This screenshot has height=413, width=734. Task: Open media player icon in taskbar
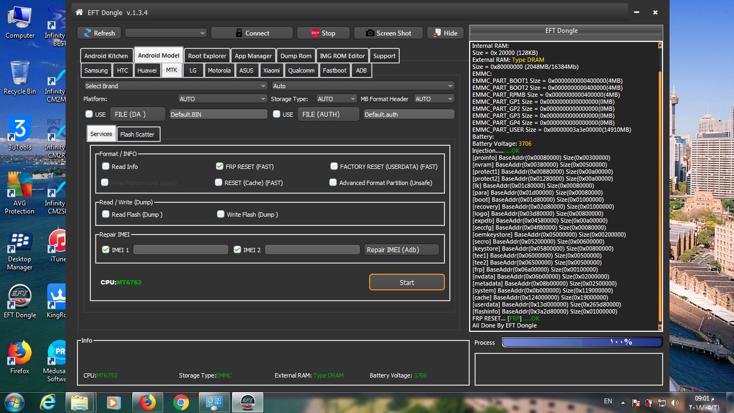point(113,402)
